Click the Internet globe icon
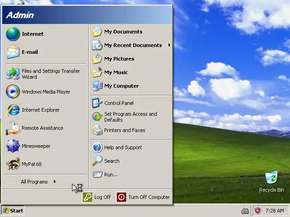Image resolution: width=290 pixels, height=217 pixels. click(x=13, y=34)
